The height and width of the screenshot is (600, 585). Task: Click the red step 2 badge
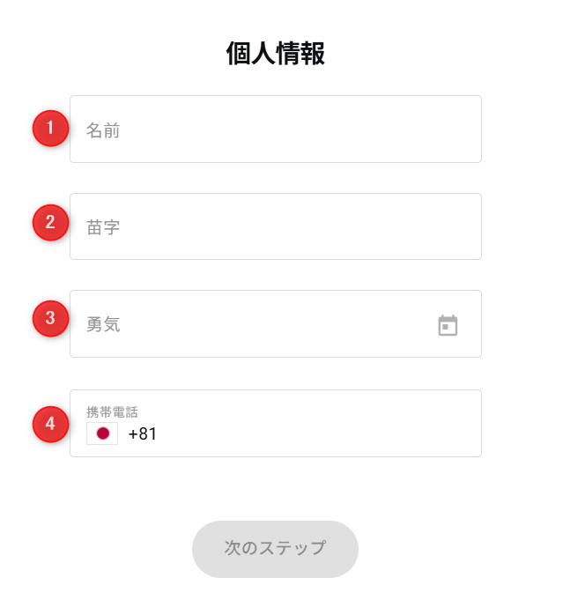point(50,222)
